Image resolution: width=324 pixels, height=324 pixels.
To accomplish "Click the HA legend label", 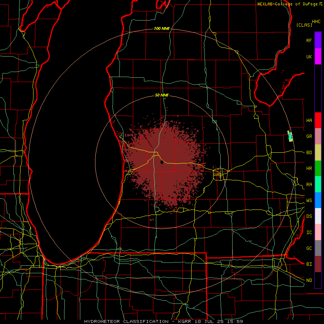I will click(309, 120).
